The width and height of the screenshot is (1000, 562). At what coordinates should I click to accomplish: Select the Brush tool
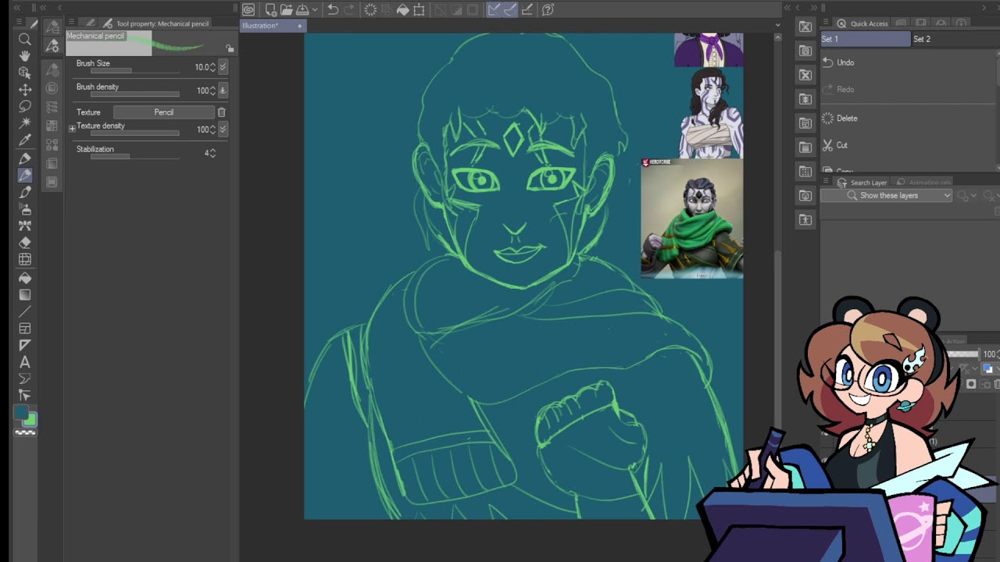point(25,192)
